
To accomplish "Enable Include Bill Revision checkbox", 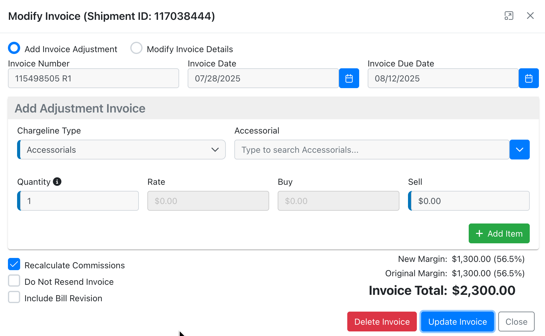I will [14, 297].
